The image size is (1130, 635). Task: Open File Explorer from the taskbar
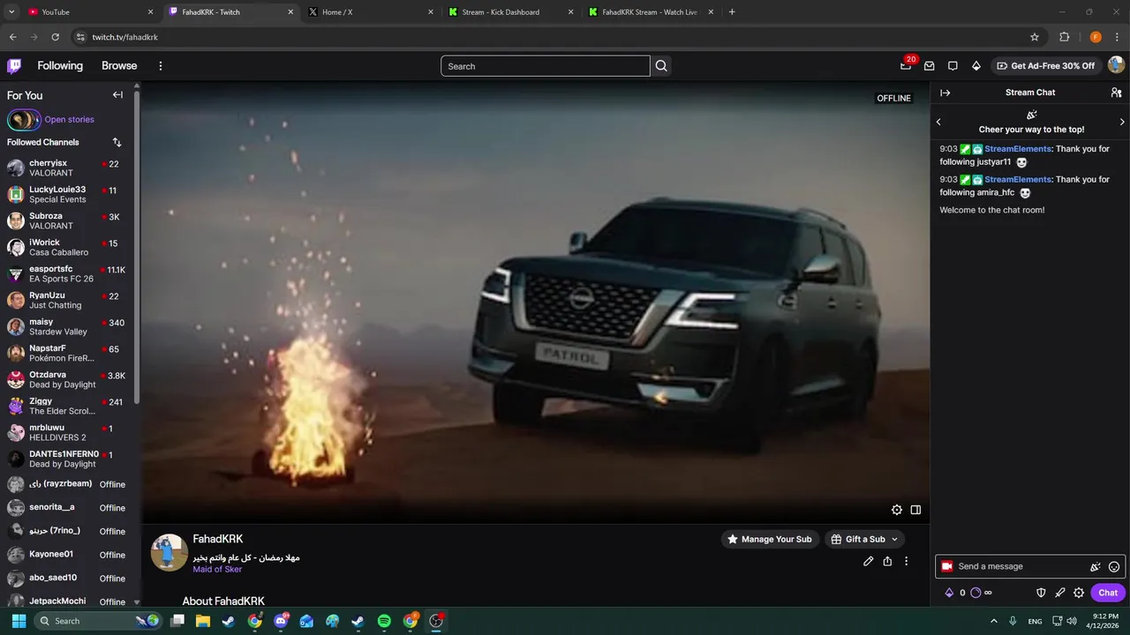click(202, 621)
